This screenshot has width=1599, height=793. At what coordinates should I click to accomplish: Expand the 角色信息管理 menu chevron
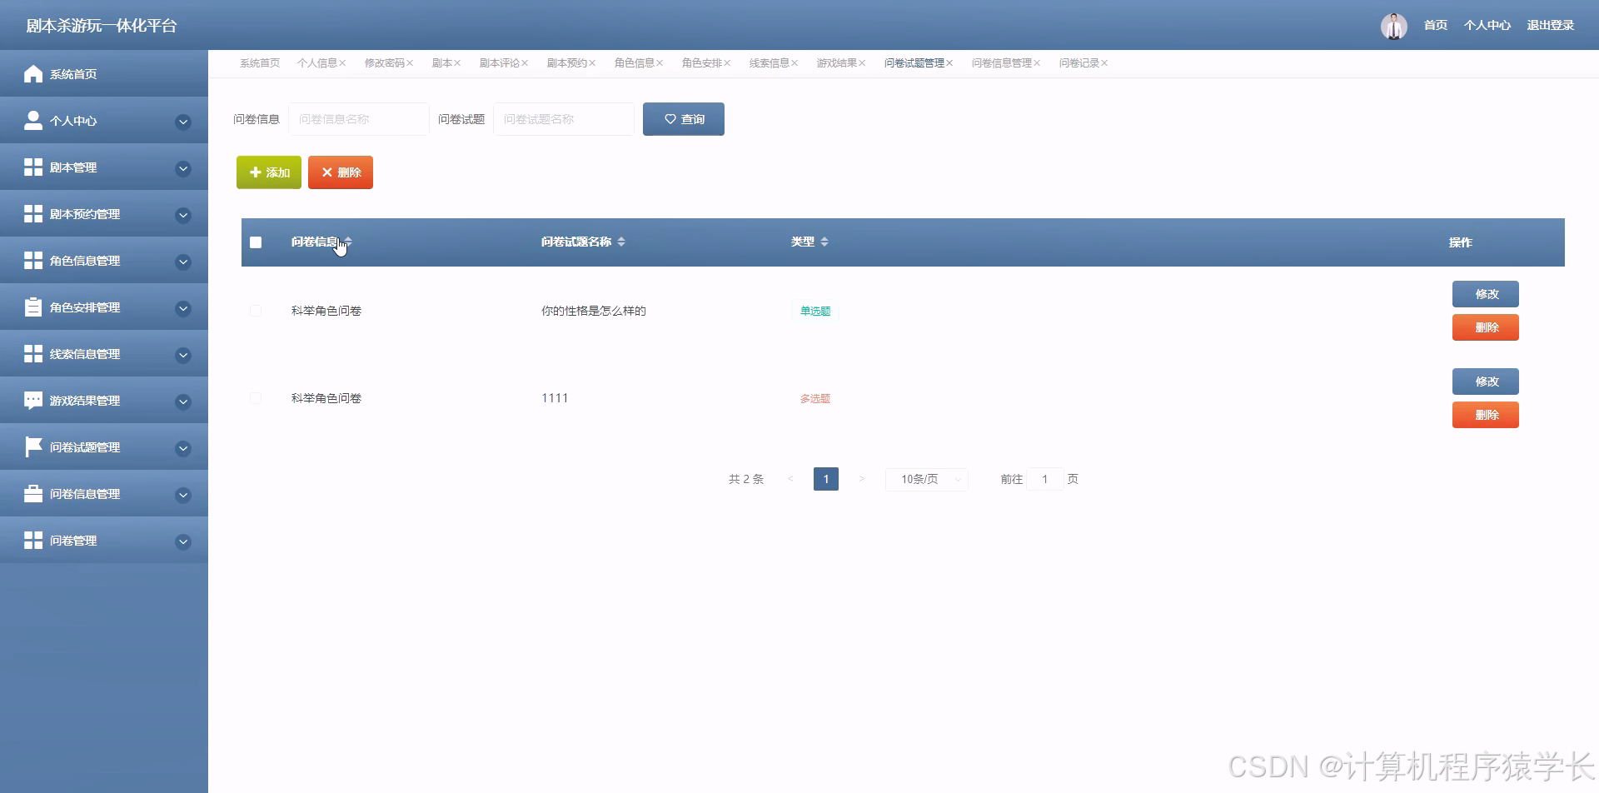pyautogui.click(x=183, y=262)
